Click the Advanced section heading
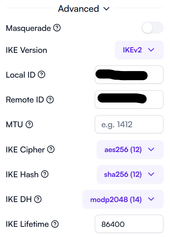 [78, 9]
